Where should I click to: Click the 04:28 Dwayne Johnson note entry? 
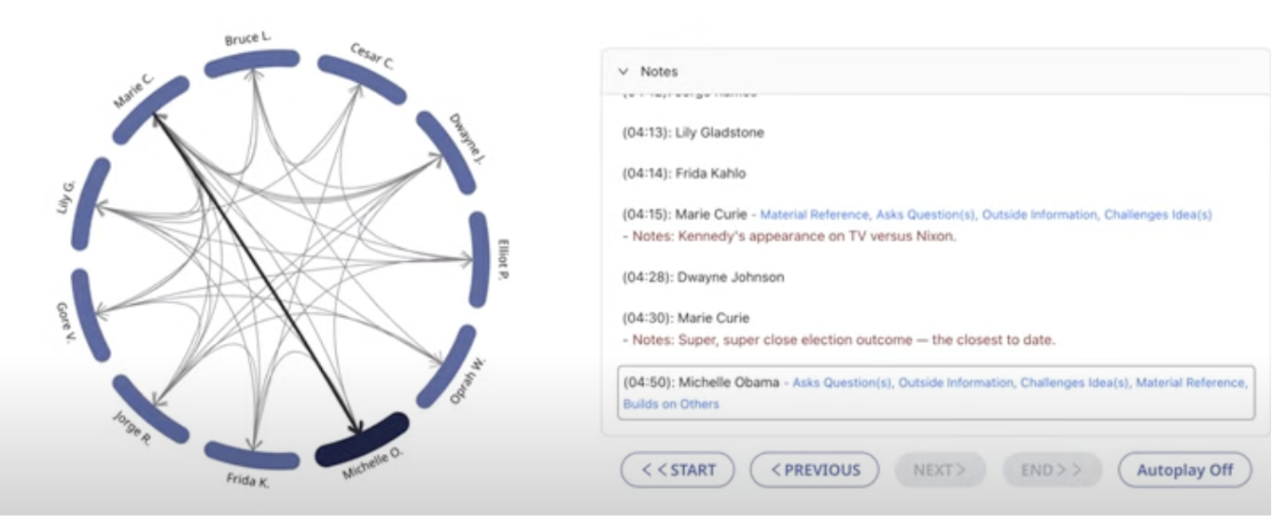coord(704,277)
